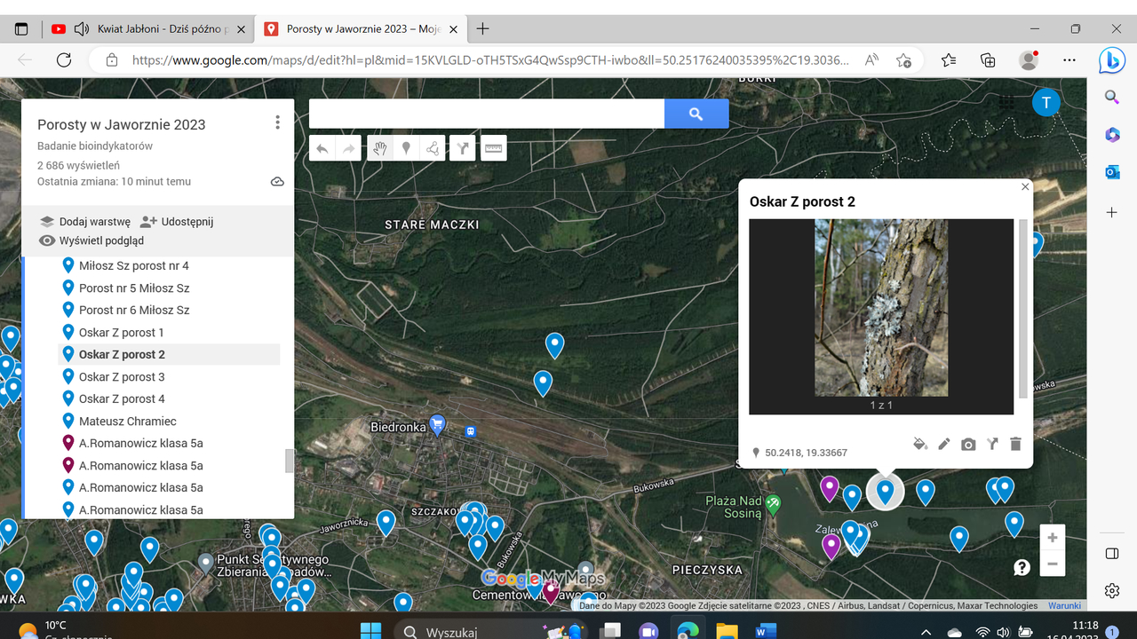This screenshot has height=639, width=1137.
Task: Click the map search input field
Action: tap(486, 114)
